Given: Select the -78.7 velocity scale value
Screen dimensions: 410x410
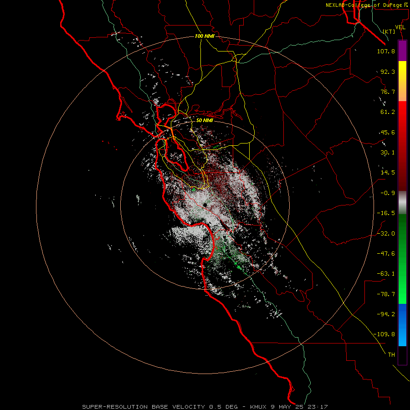Looking at the screenshot, I should coord(386,294).
